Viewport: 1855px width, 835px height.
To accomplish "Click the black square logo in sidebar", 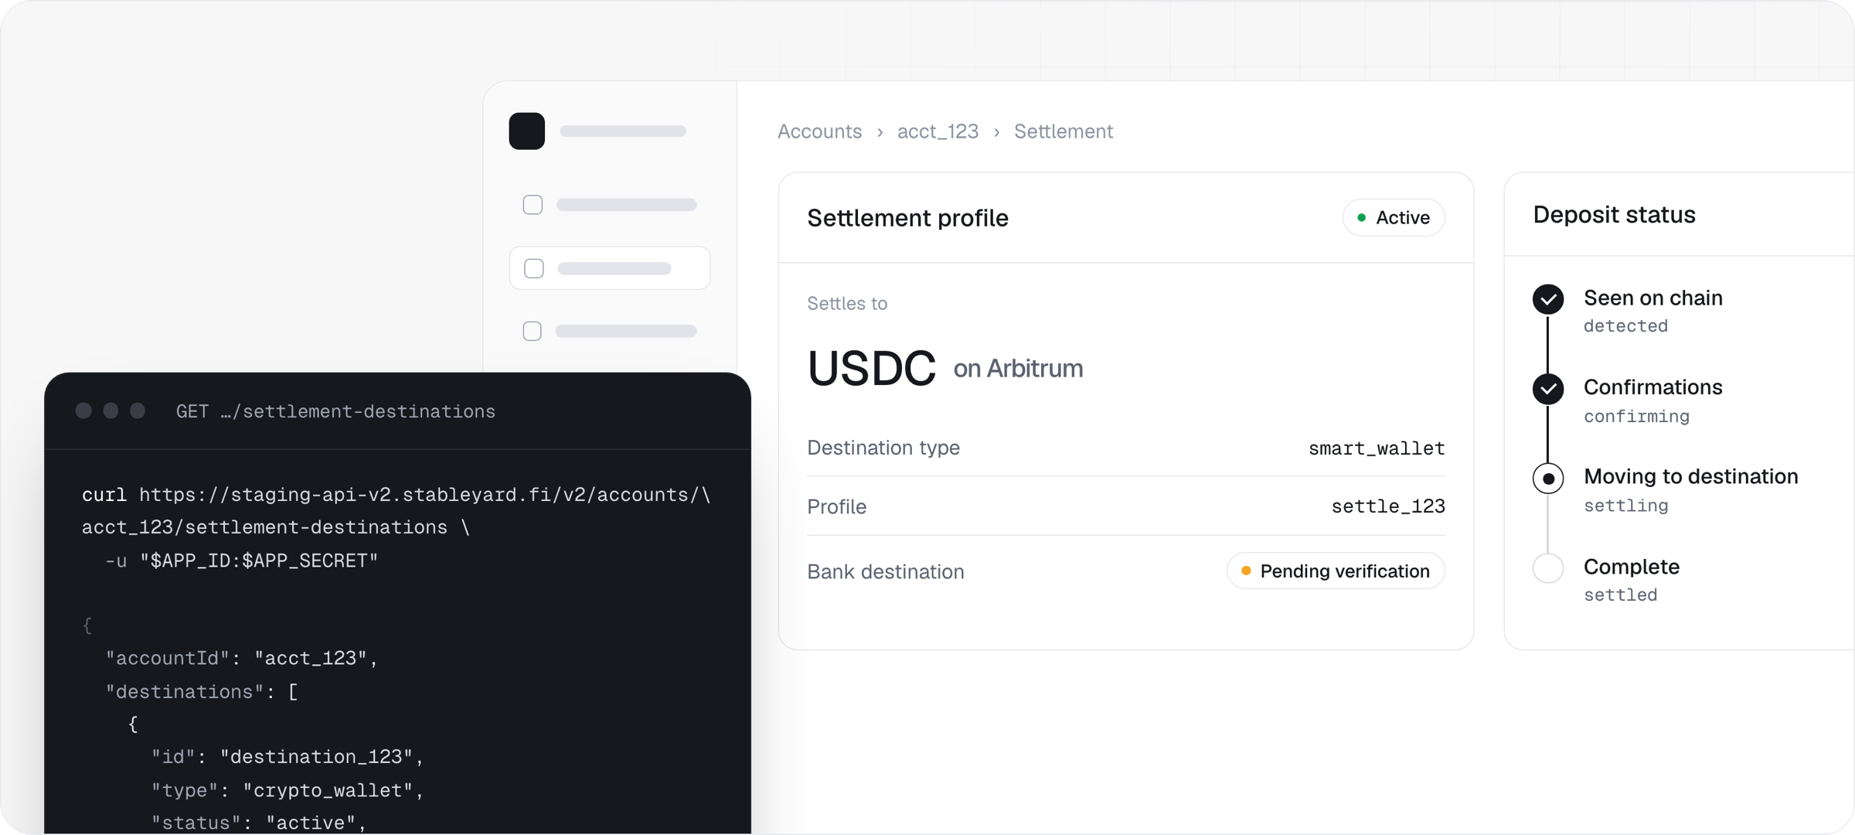I will point(526,131).
